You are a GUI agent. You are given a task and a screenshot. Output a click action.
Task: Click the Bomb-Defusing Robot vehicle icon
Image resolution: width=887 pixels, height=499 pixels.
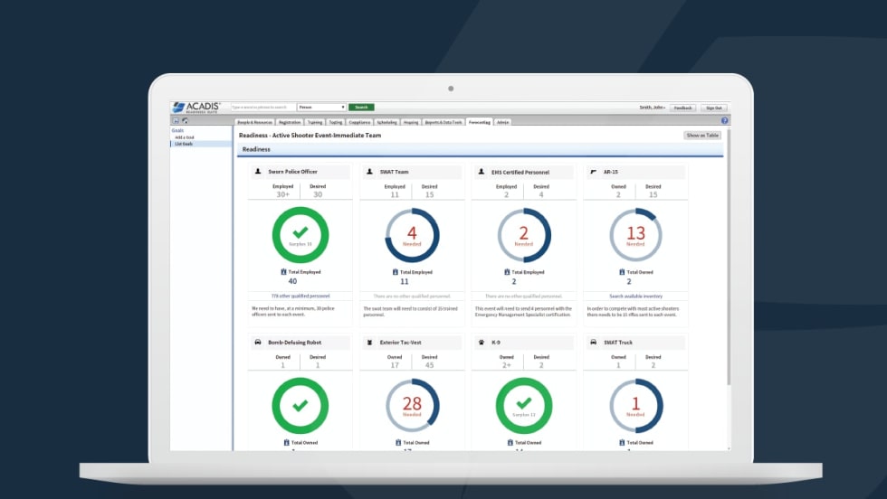[258, 343]
